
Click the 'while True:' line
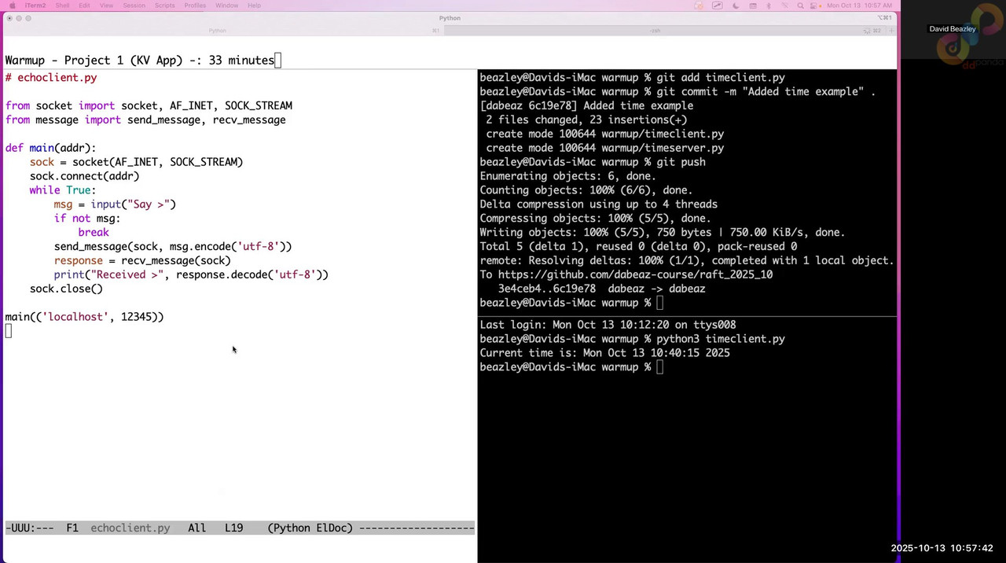tap(63, 190)
